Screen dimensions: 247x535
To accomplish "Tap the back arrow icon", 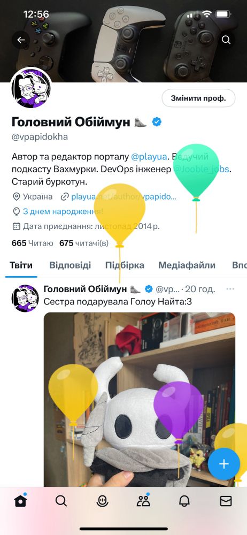I will pyautogui.click(x=21, y=40).
